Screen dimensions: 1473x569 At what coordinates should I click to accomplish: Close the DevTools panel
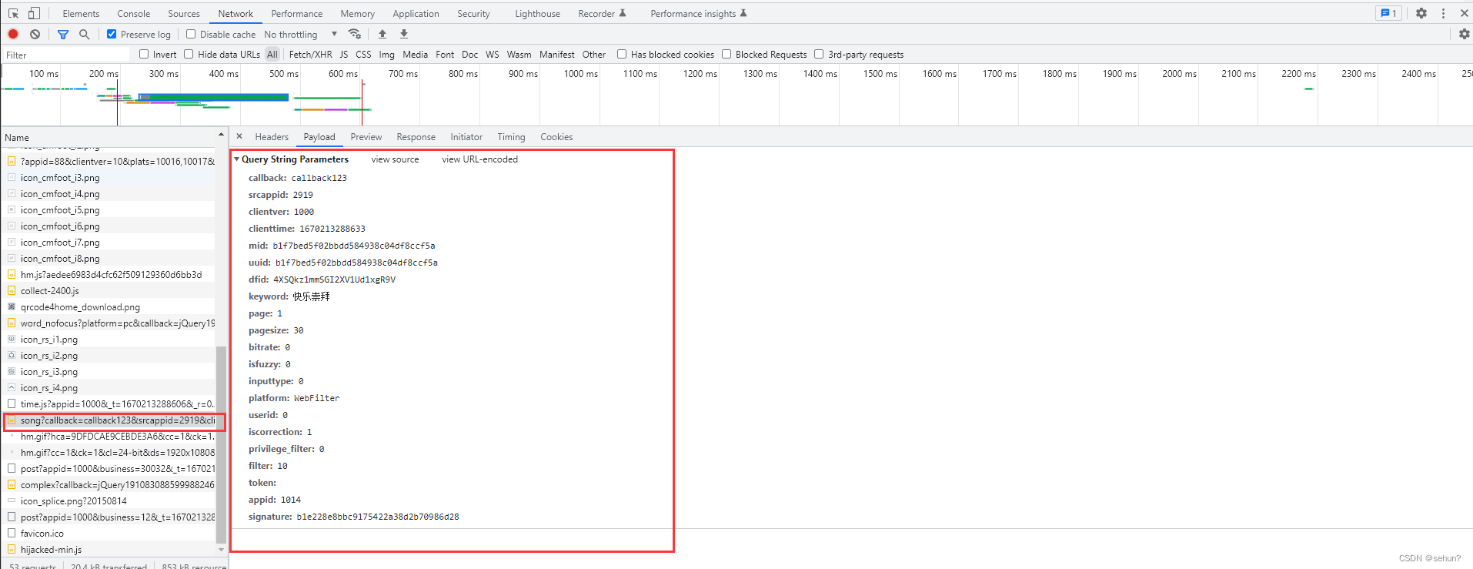[x=1464, y=13]
